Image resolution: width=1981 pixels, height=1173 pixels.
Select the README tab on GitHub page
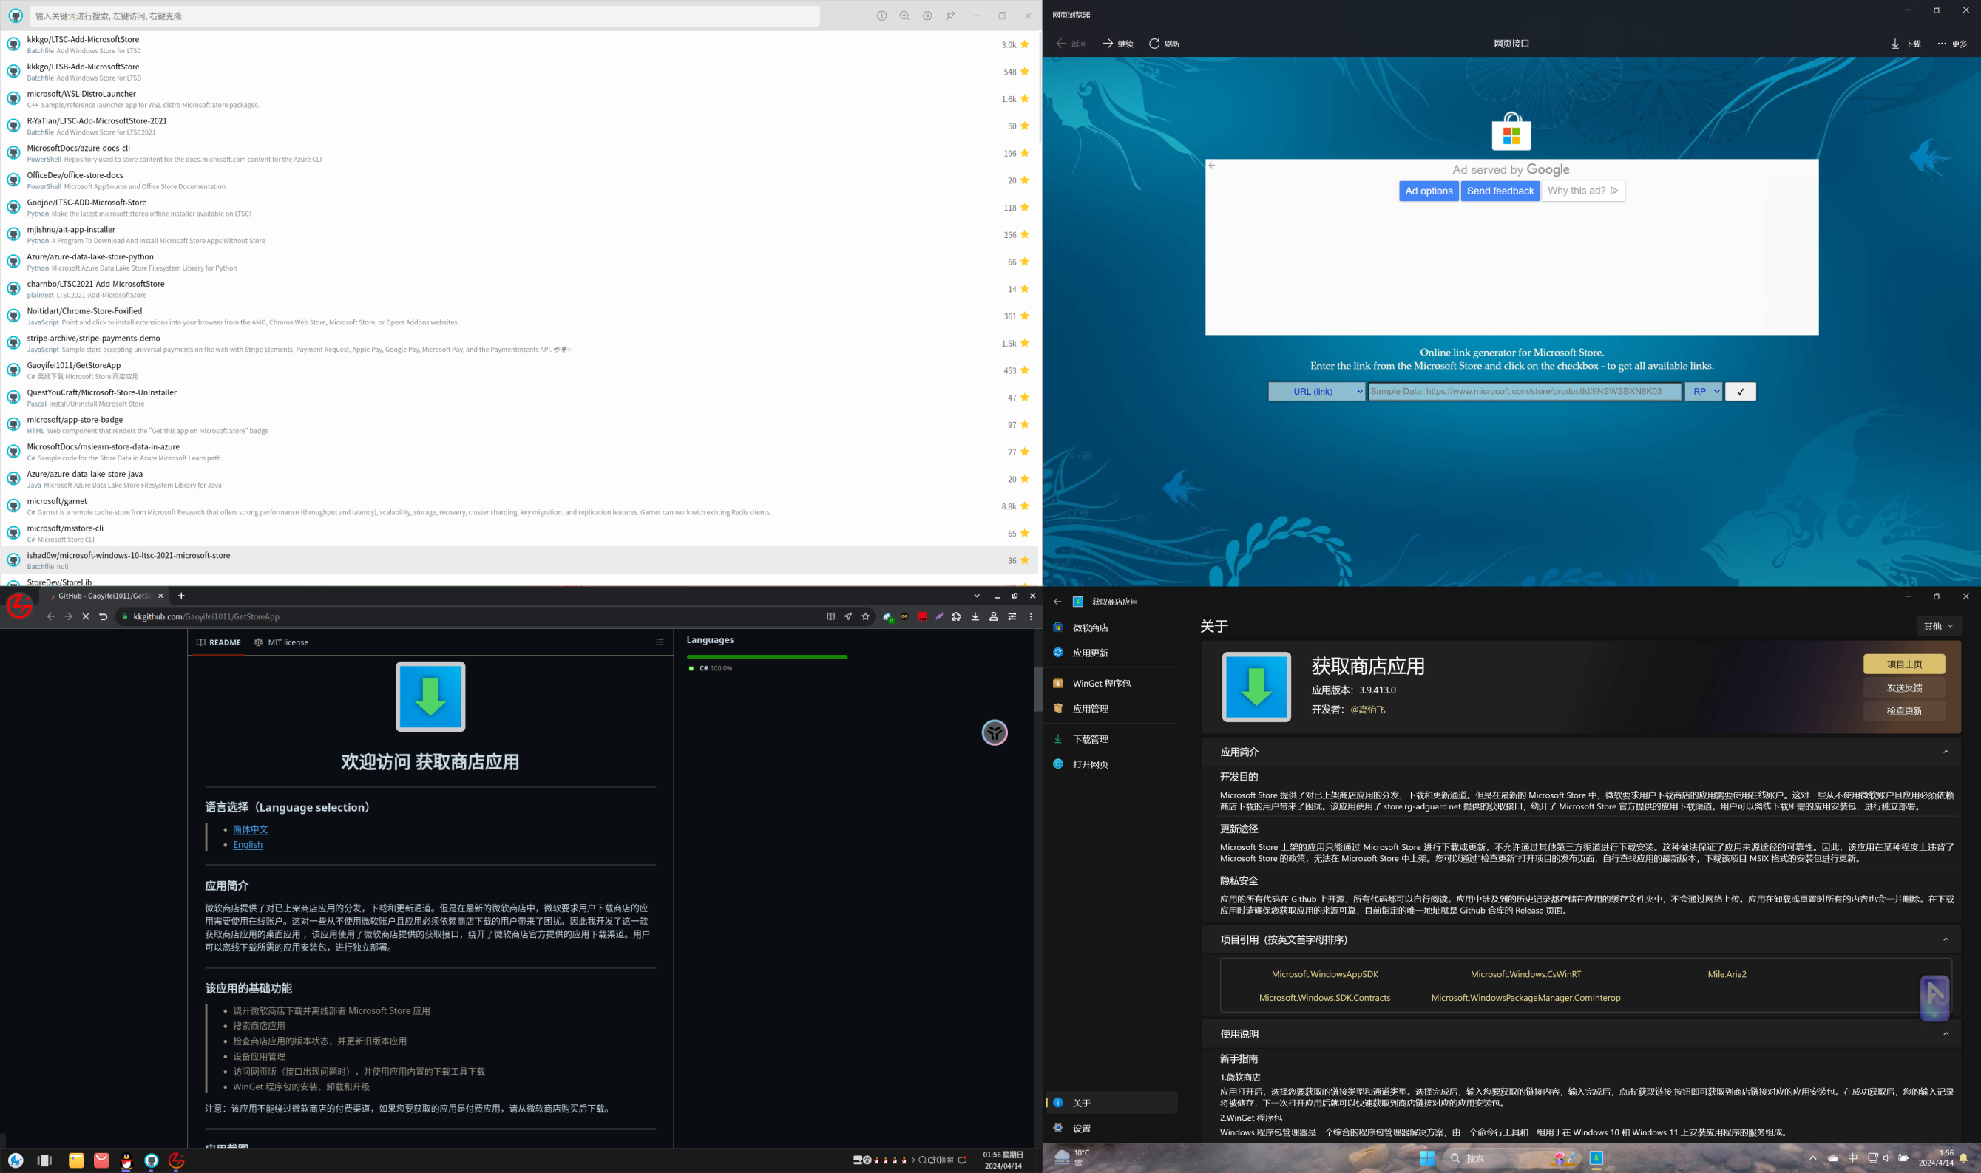tap(218, 642)
